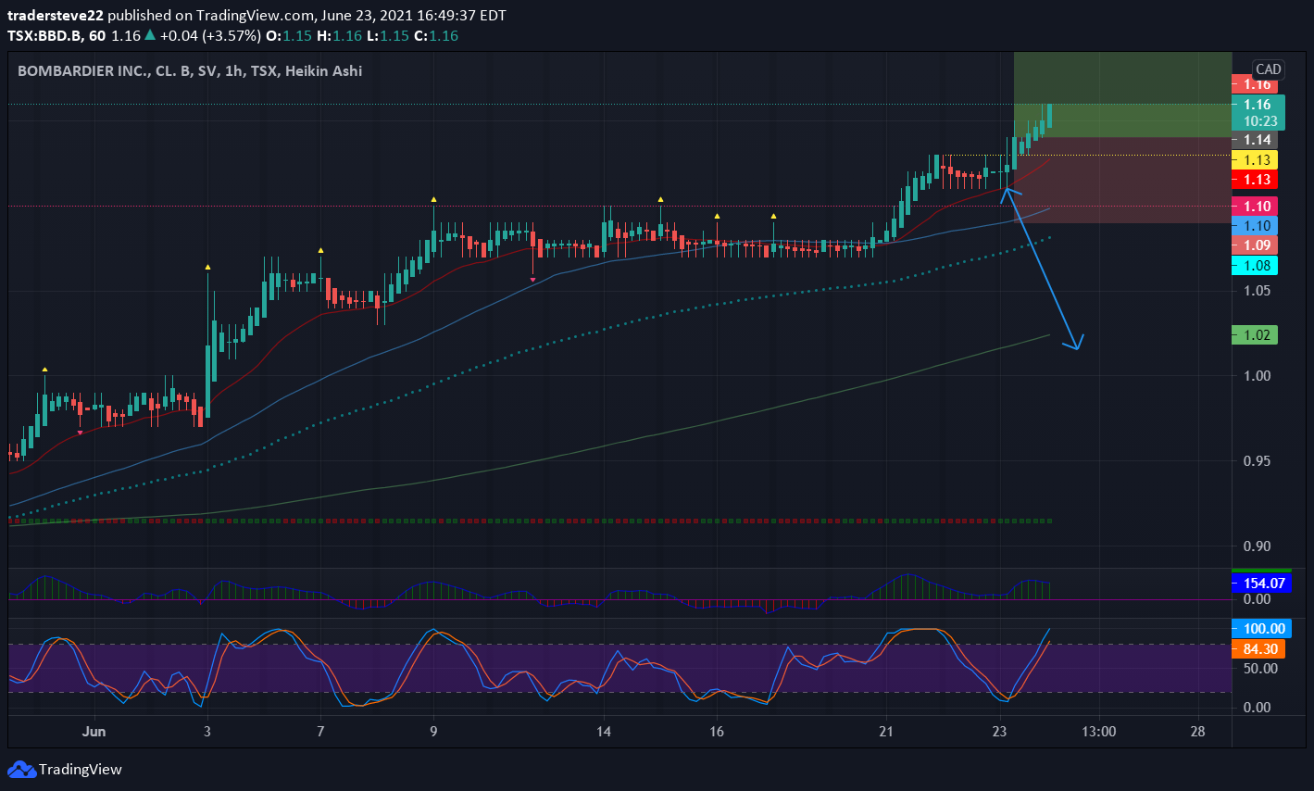
Task: Click the '13:00' label on time axis
Action: point(1099,732)
